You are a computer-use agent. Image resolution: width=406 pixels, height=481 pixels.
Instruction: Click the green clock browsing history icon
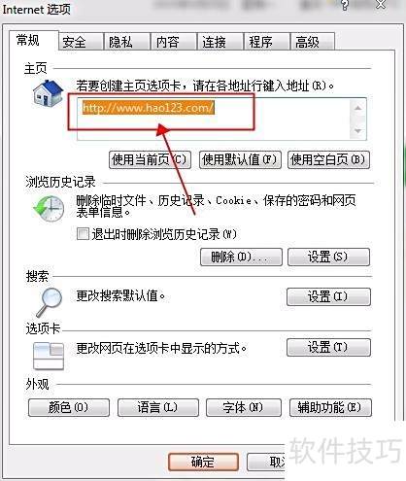tap(49, 208)
